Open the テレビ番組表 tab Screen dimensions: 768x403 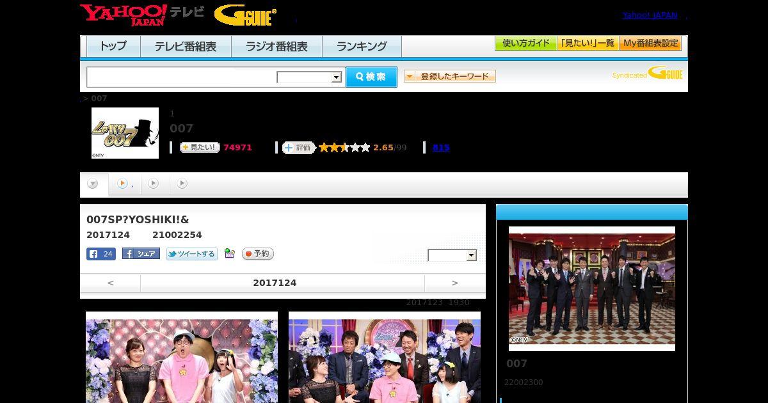(186, 46)
